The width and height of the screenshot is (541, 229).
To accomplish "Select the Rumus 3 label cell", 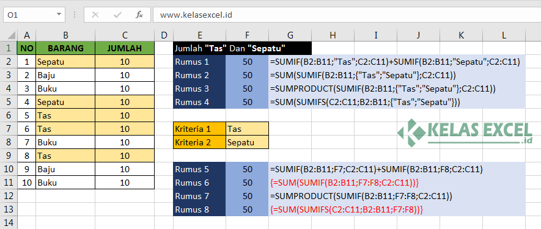I will point(199,89).
